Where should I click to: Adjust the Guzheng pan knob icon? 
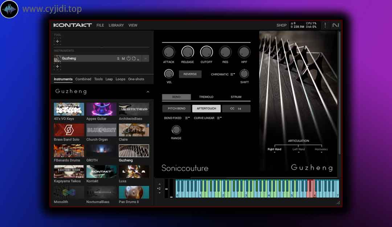[x=134, y=59]
